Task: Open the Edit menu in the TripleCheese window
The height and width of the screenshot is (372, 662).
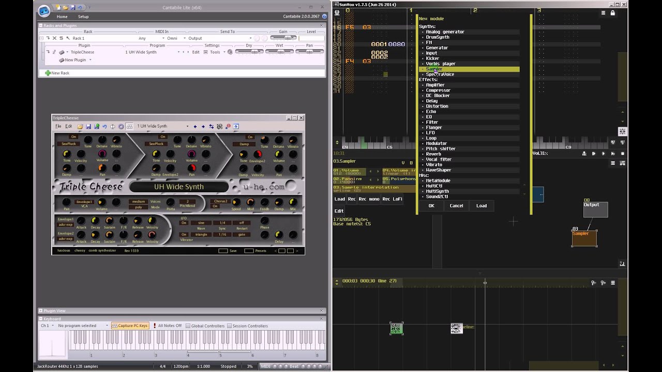Action: pos(68,126)
